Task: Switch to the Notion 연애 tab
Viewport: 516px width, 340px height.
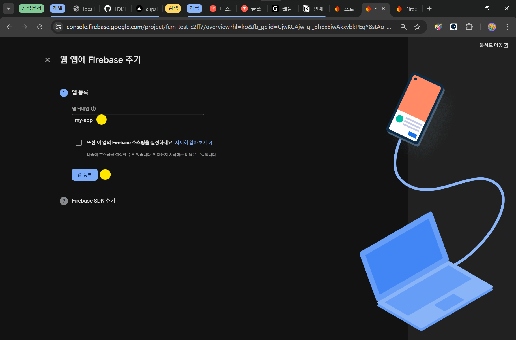Action: [313, 9]
